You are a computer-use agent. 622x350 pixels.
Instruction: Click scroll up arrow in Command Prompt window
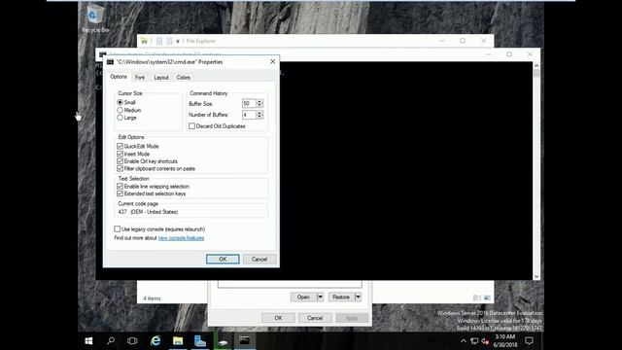(536, 65)
